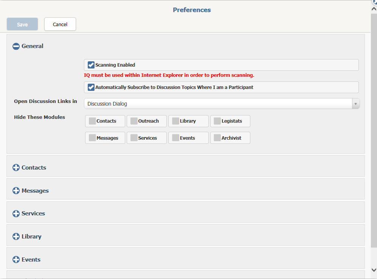The image size is (377, 279).
Task: Expand Contacts section plus icon
Action: coord(16,168)
